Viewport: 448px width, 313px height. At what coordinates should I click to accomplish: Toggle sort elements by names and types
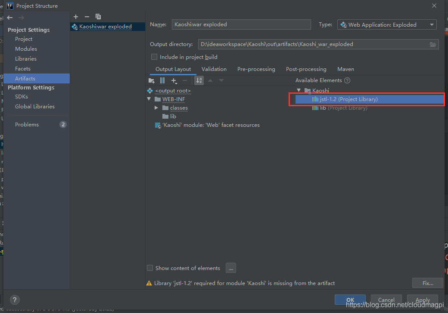point(199,81)
